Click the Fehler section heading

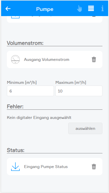pyautogui.click(x=15, y=107)
